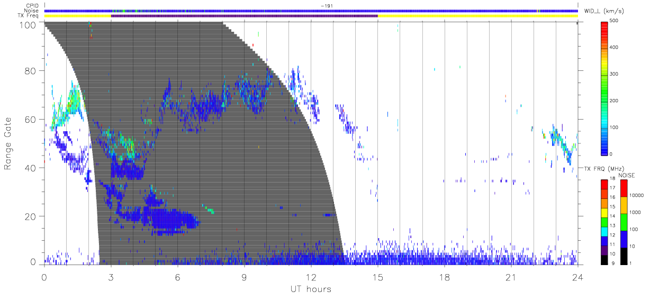The width and height of the screenshot is (650, 300).
Task: Click the CPID label at top left
Action: pyautogui.click(x=32, y=6)
